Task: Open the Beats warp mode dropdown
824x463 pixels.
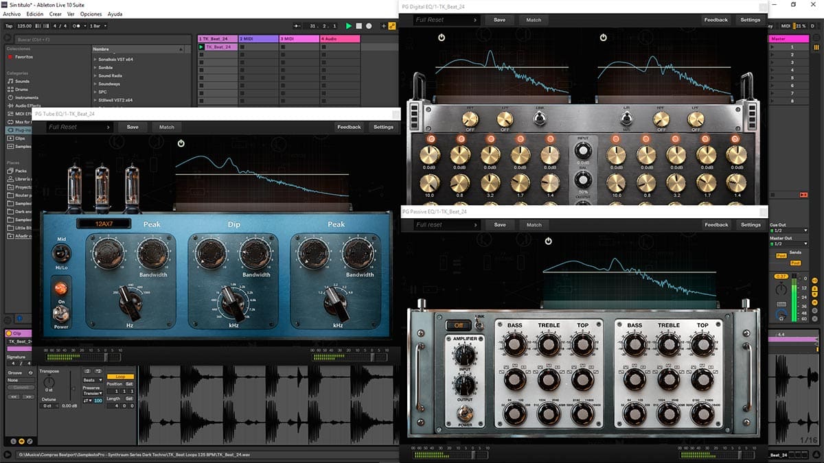Action: pos(93,379)
